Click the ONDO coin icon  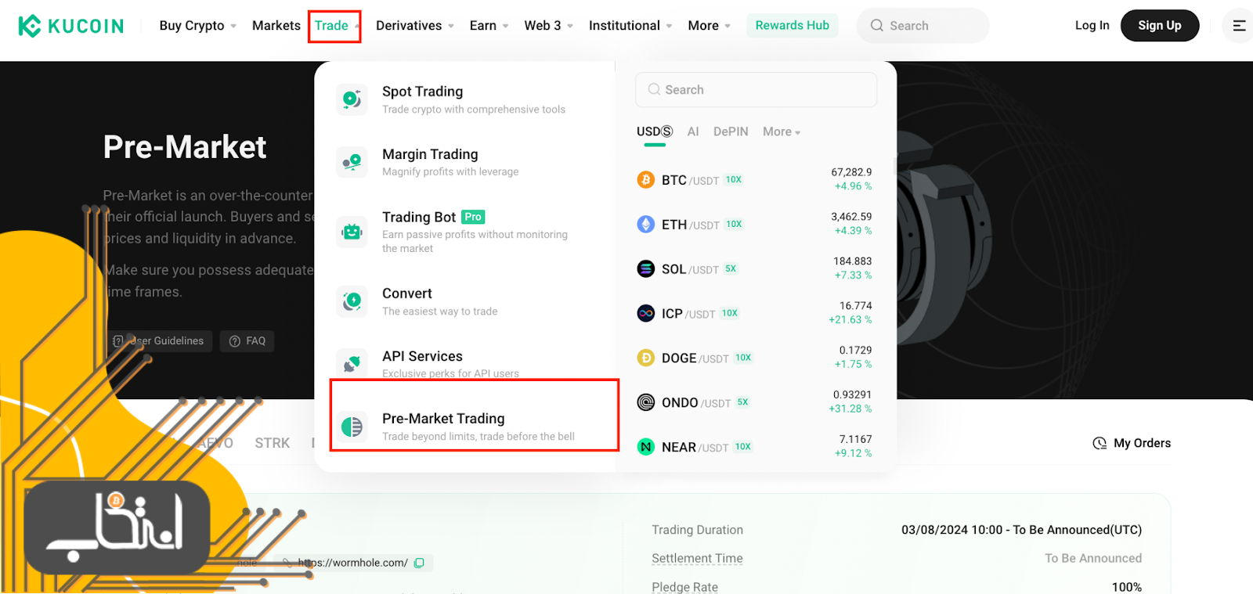tap(646, 402)
